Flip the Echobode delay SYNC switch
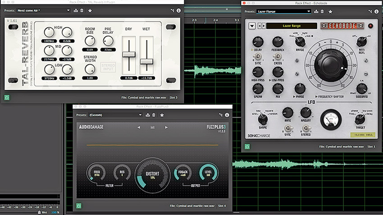 tap(258, 57)
